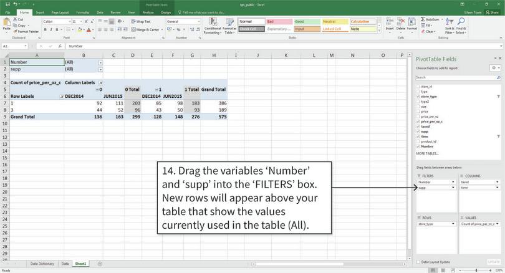
Task: Apply Italic formatting
Action: (51, 30)
